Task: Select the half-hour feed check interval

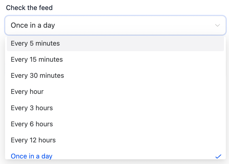Action: pyautogui.click(x=37, y=75)
